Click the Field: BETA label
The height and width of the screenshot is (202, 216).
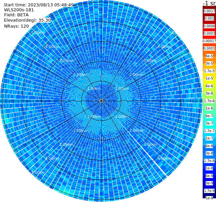click(16, 15)
